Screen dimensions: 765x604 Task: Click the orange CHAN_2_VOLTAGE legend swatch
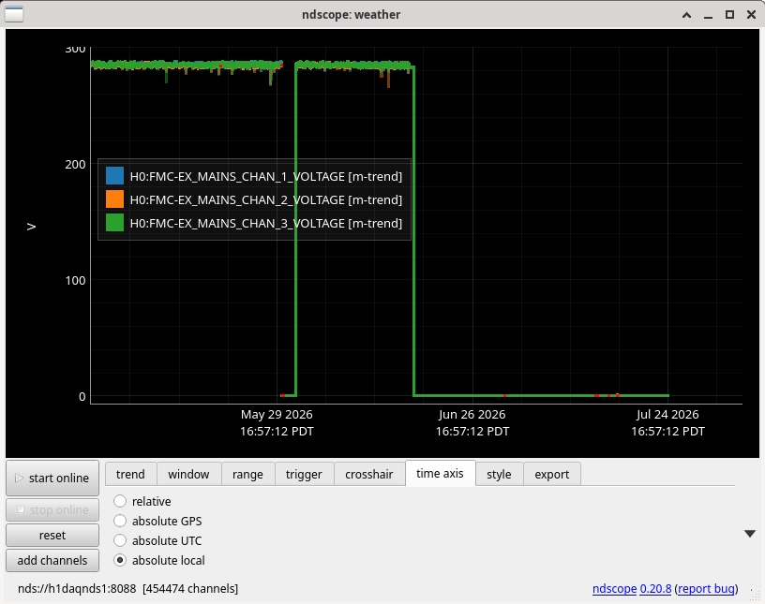click(x=114, y=199)
